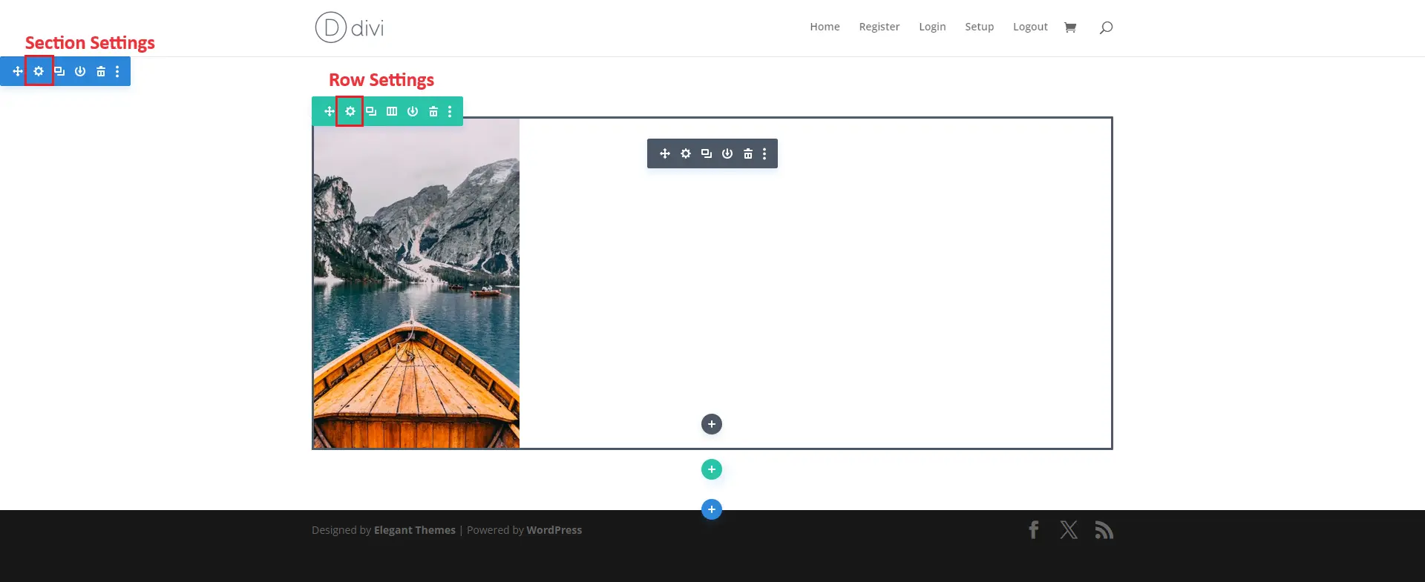Select the boat and lake image

tap(416, 283)
